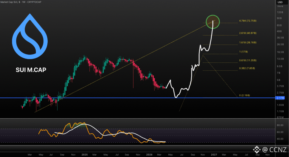Screen dimensions: 289x157
Task: Click the 2.75B price axis label
Action: (x=280, y=93)
